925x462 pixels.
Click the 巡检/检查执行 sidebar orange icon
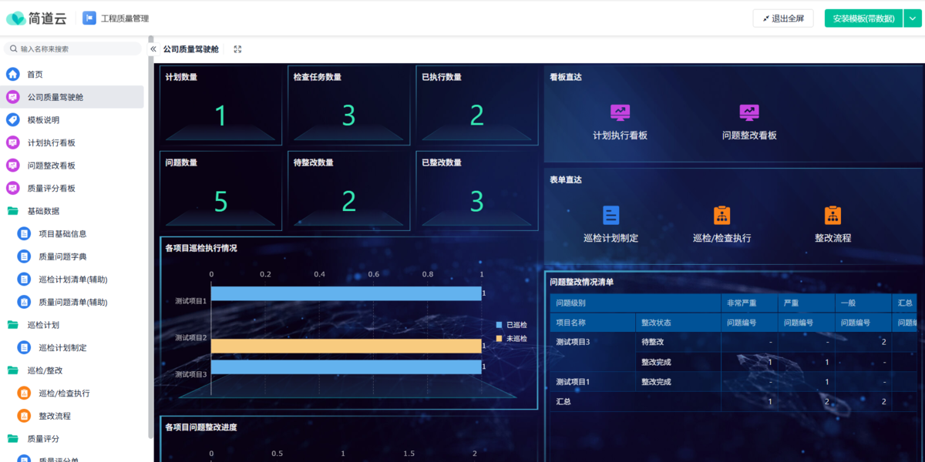coord(24,393)
